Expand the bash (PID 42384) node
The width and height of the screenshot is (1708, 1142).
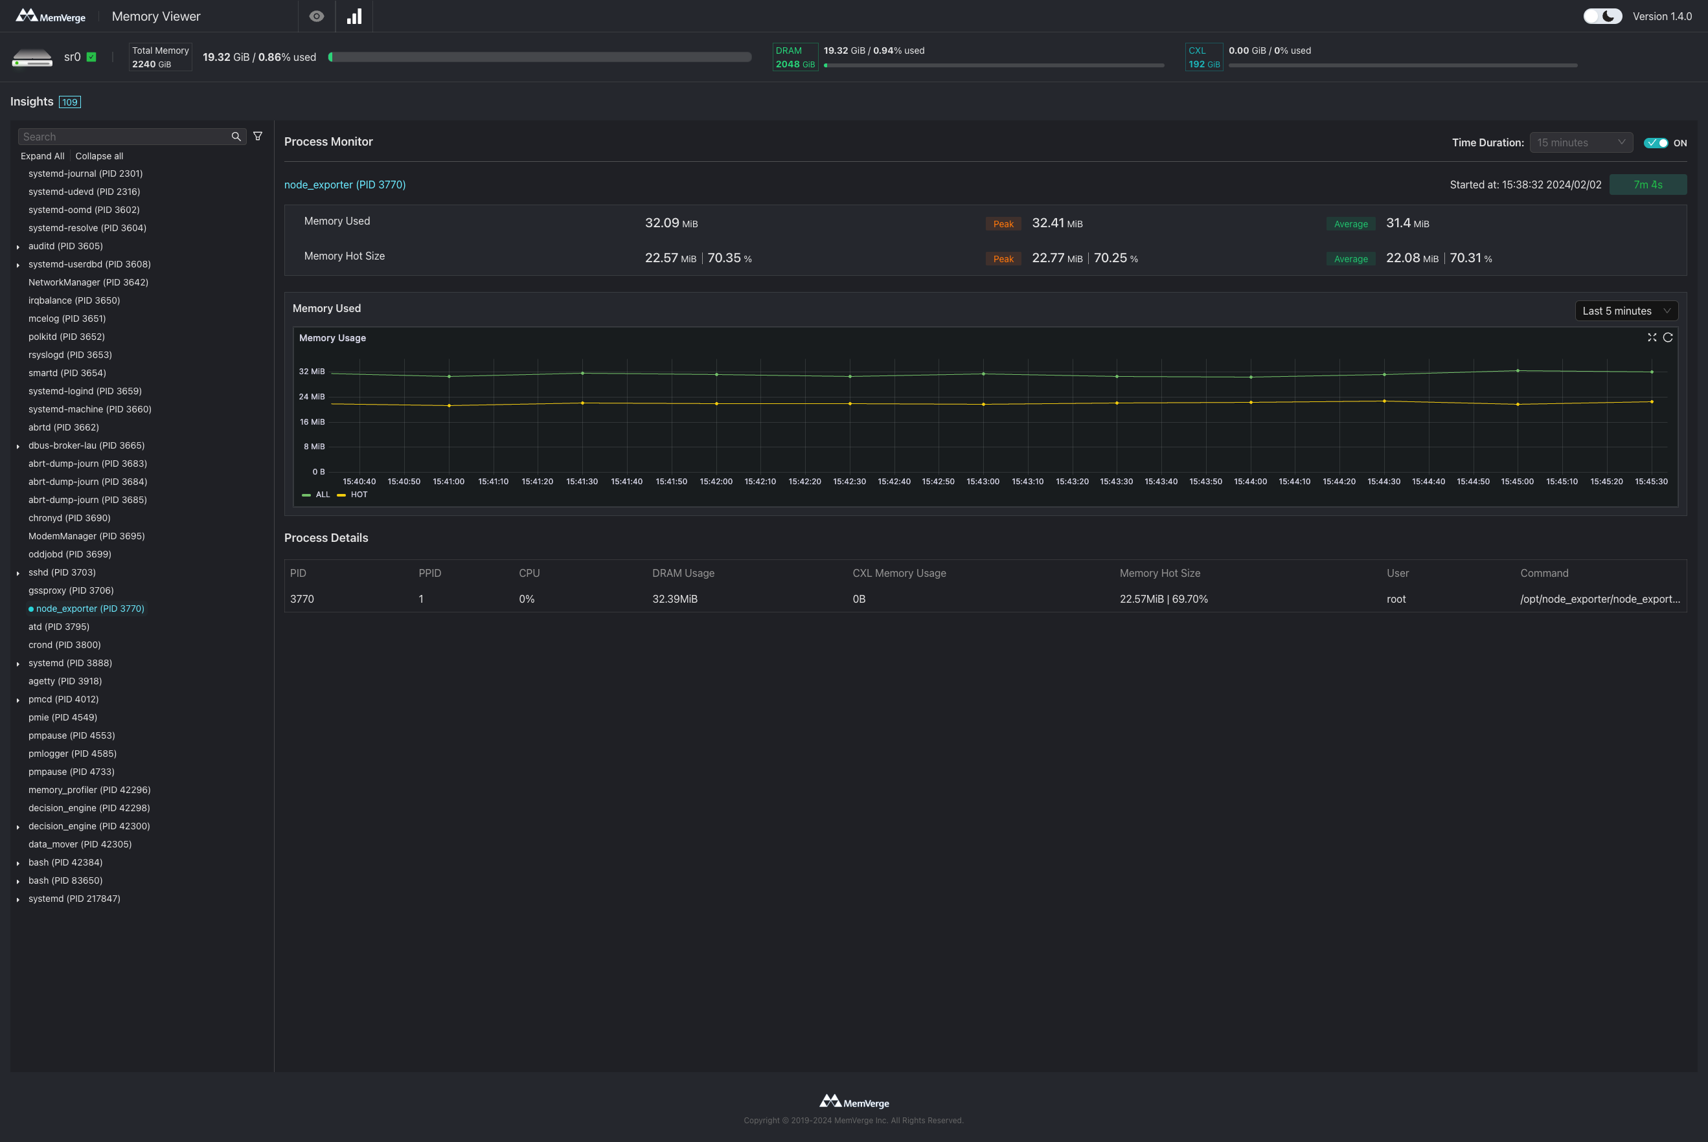[x=18, y=863]
